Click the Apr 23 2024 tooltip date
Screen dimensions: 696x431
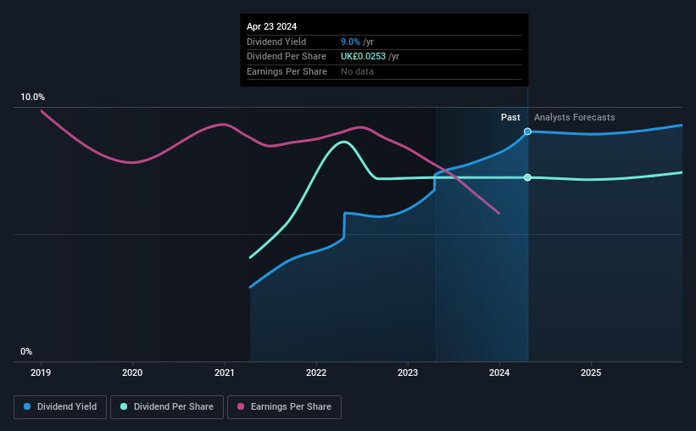coord(271,26)
